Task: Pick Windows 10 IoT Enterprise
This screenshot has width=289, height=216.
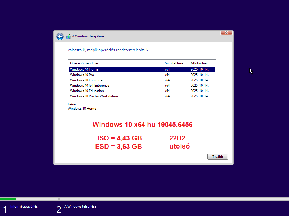Action: 142,85
